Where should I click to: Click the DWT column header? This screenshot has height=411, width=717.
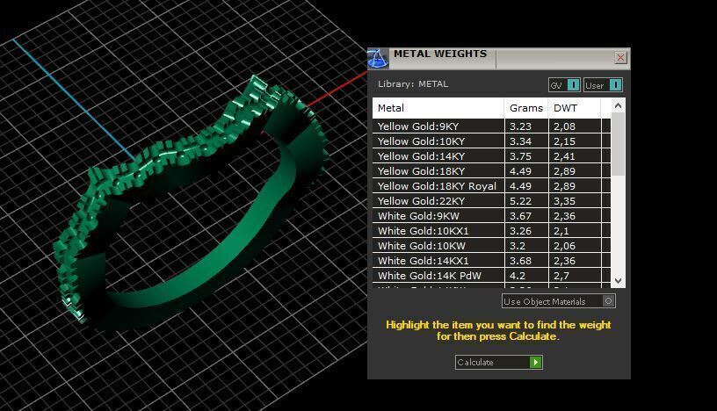pyautogui.click(x=575, y=108)
